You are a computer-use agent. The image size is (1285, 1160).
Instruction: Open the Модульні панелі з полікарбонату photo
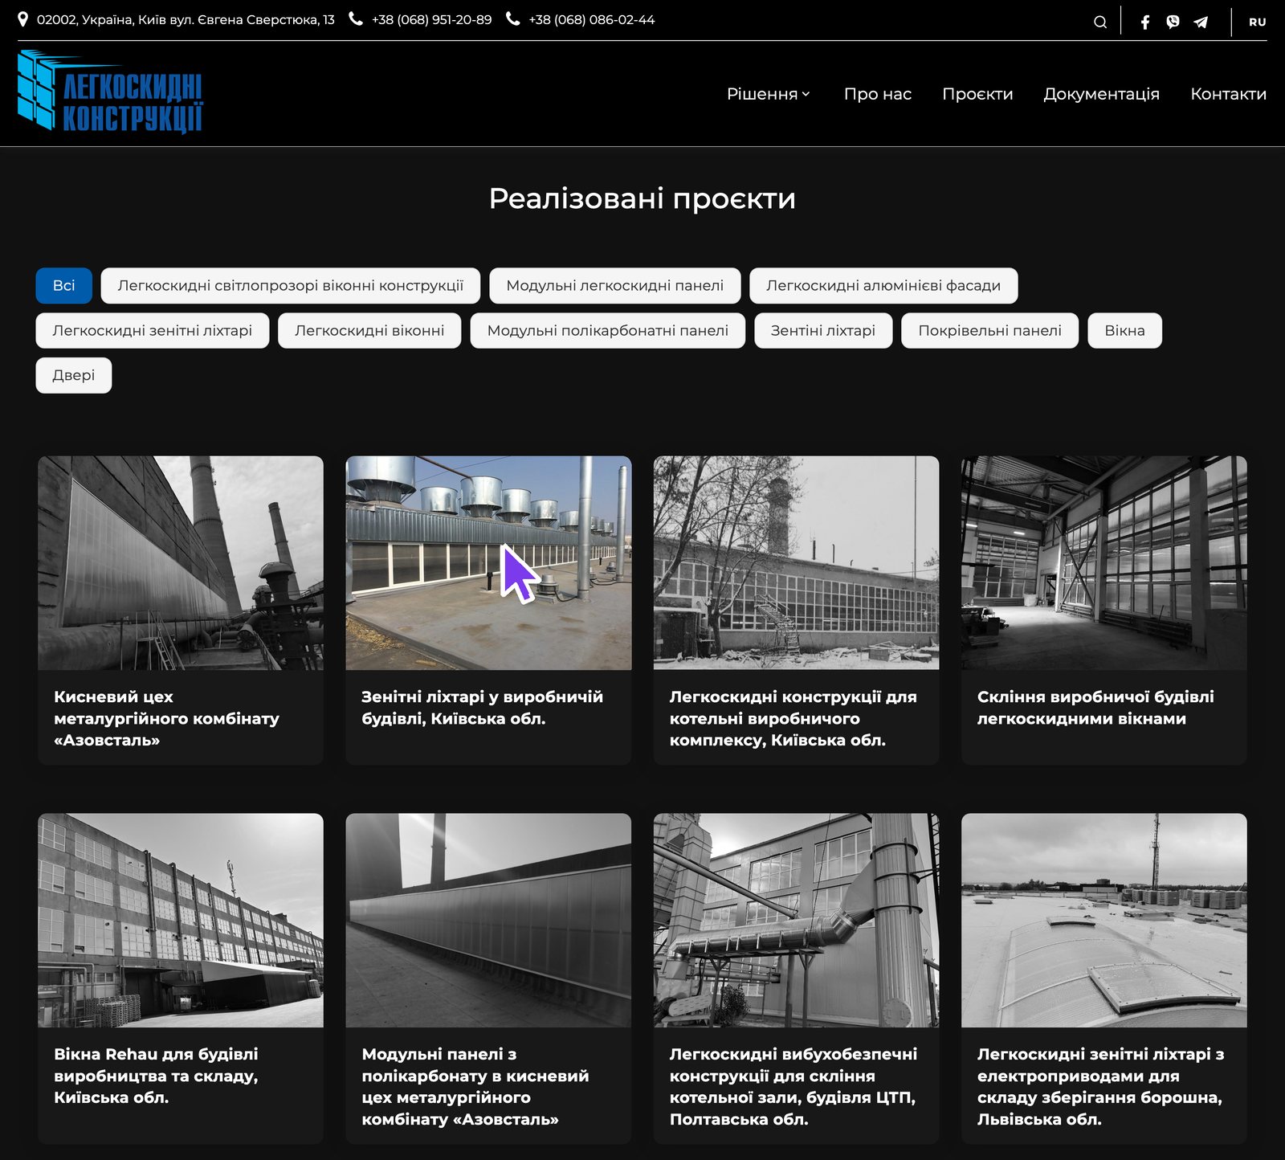tap(488, 920)
